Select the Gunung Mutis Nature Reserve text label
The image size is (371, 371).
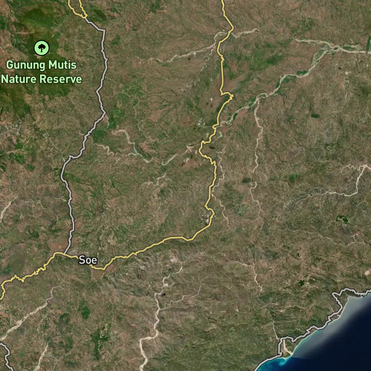(41, 72)
